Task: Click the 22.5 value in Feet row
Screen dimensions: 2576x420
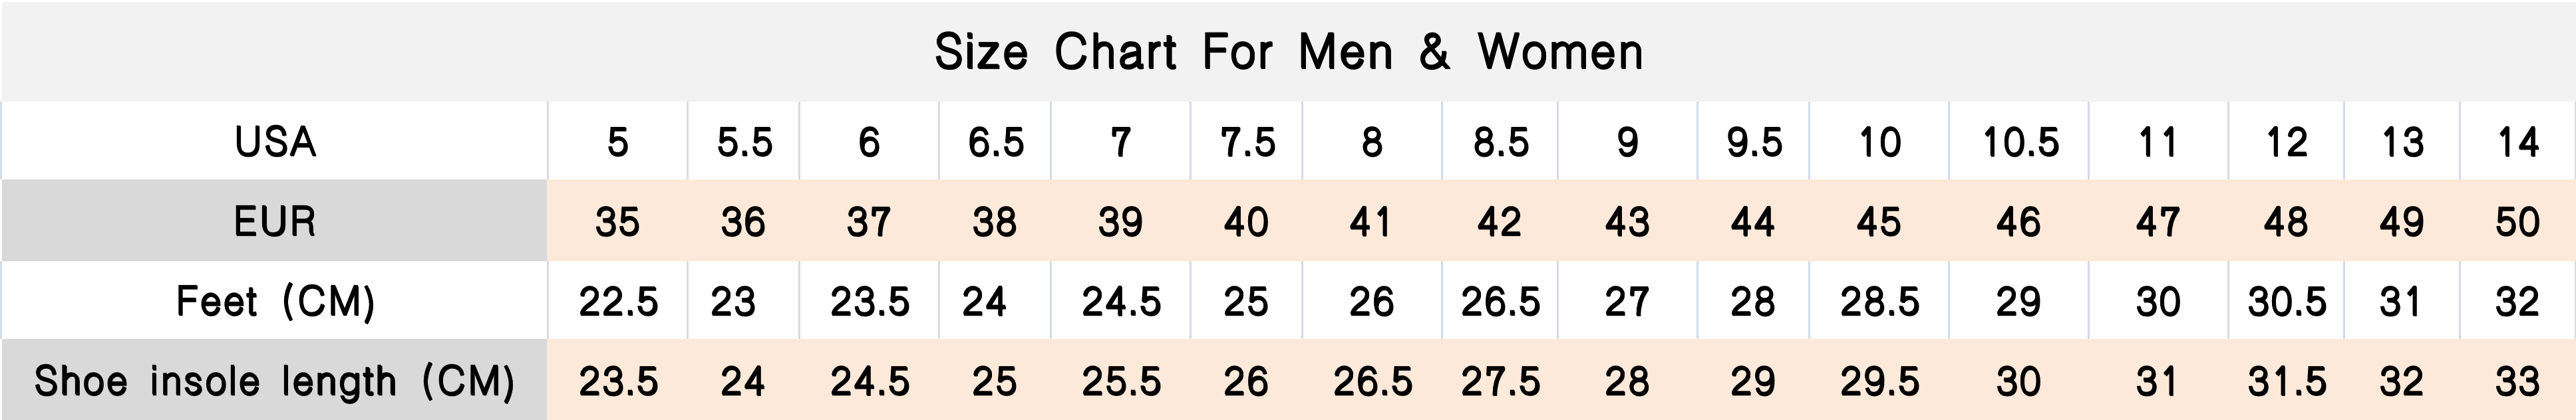Action: (618, 301)
